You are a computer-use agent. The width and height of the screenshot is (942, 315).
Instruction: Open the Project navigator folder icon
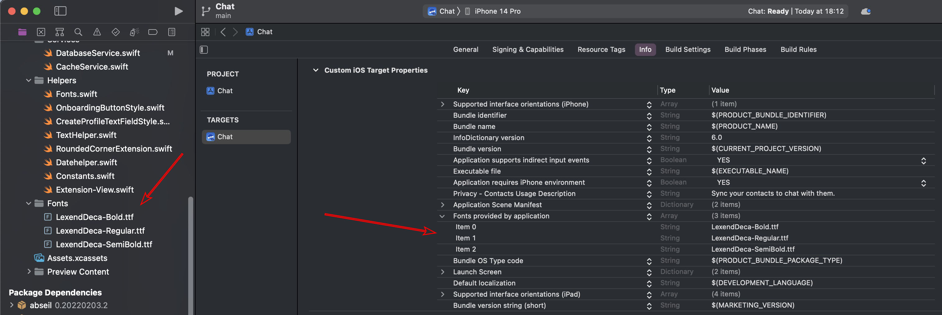coord(22,32)
